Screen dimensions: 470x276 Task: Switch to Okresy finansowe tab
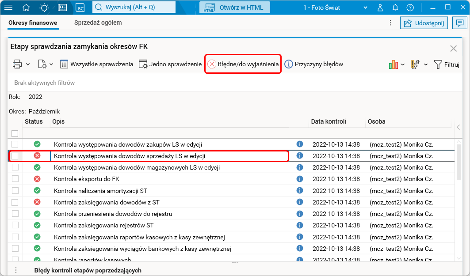(x=33, y=23)
